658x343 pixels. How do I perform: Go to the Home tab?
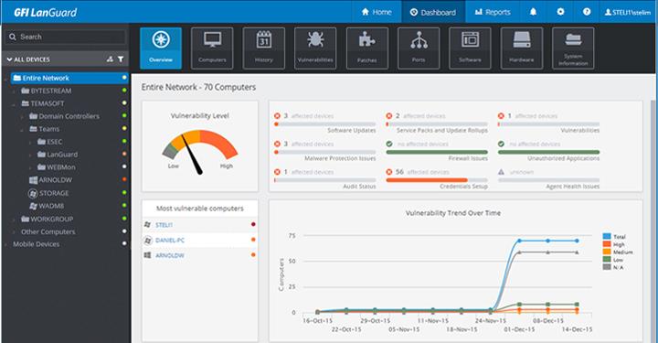pos(377,12)
